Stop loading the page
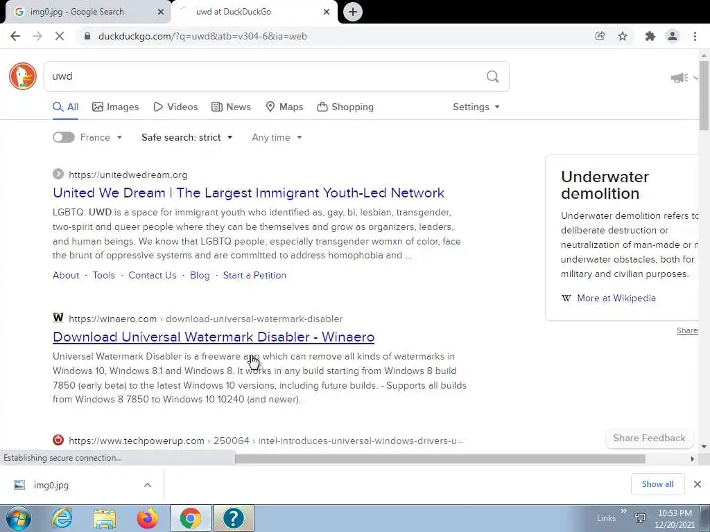Screen dimensions: 710x532 click(60, 36)
